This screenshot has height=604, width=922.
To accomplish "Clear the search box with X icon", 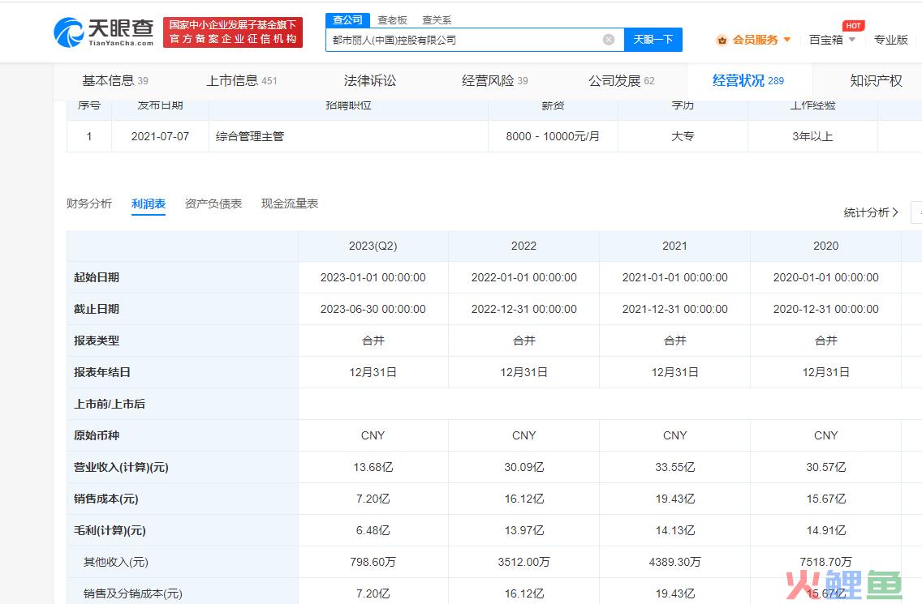I will pos(609,40).
